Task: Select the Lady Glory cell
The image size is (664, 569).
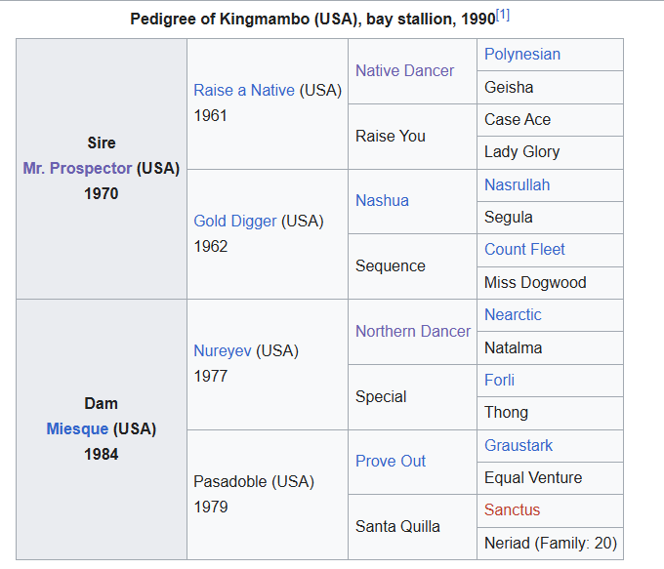Action: coord(550,152)
